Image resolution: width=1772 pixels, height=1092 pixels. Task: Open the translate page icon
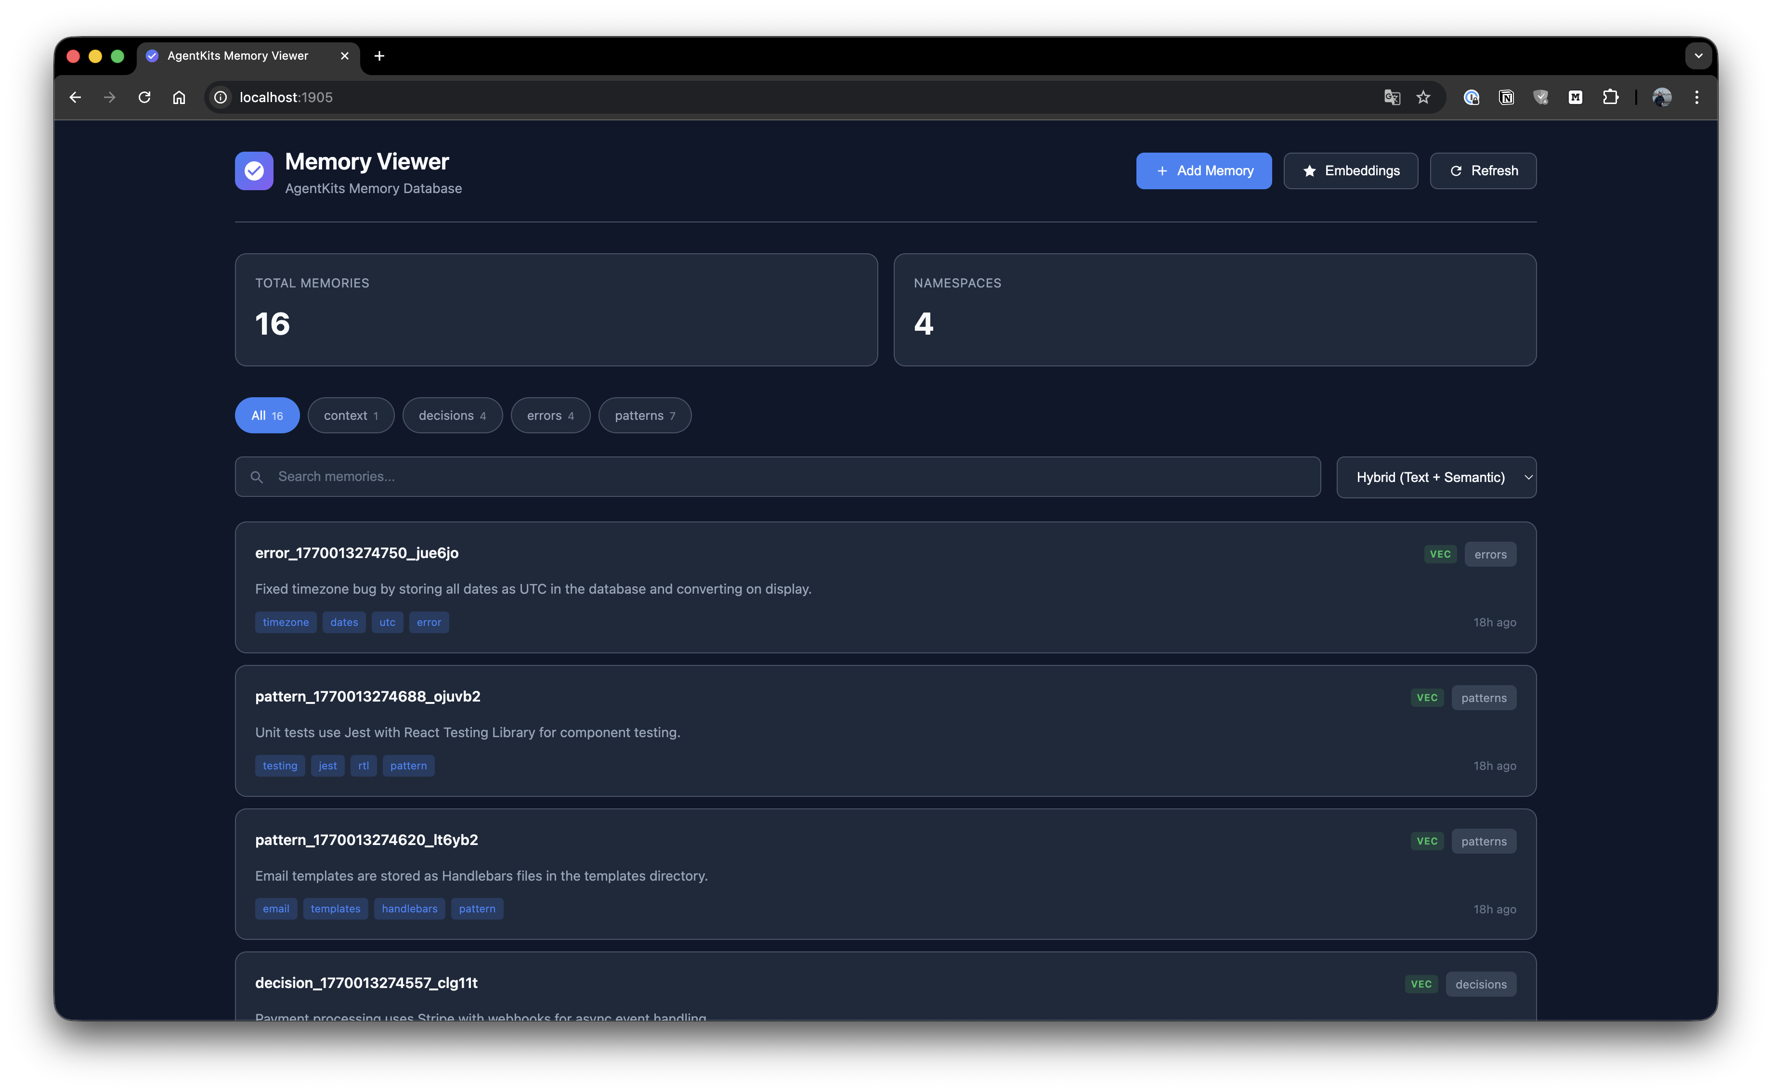tap(1392, 97)
